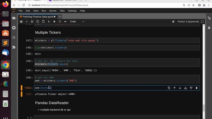Select the Python 3 (ipykernel) kernel name
This screenshot has width=212, height=119.
tap(188, 21)
